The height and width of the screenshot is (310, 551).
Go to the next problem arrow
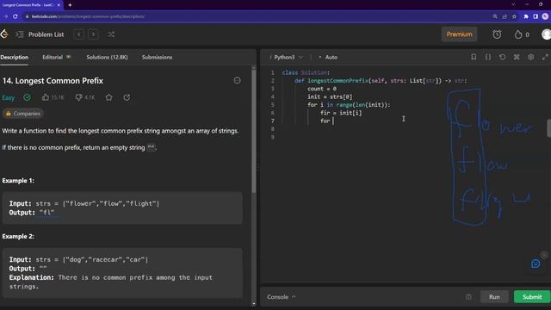pos(93,34)
